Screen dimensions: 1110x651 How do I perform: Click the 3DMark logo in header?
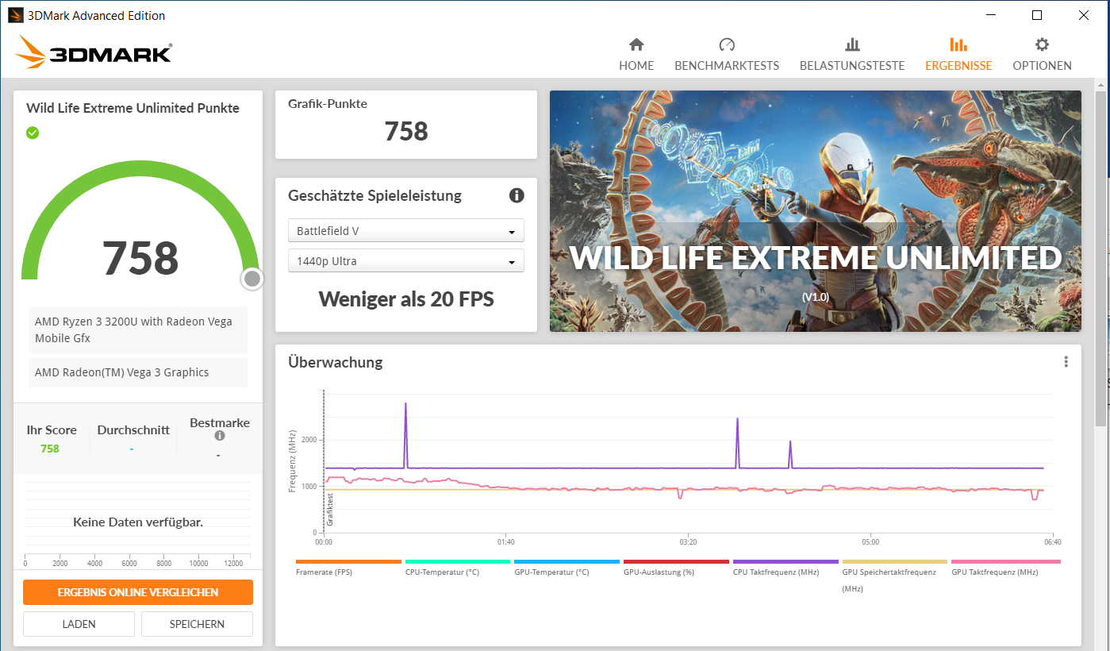click(x=93, y=52)
